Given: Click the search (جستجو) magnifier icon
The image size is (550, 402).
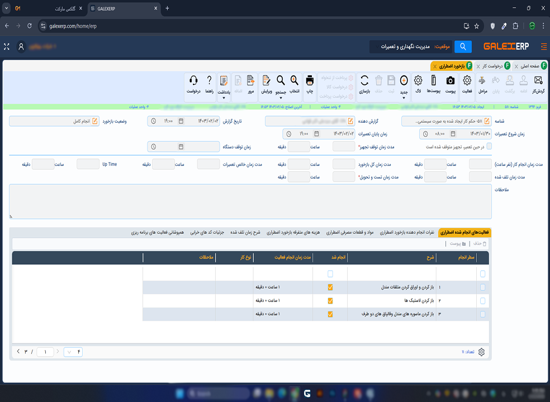Looking at the screenshot, I should 281,80.
